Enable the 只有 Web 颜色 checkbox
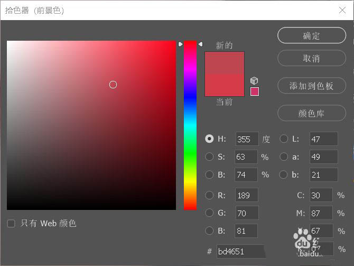The width and height of the screenshot is (354, 266). tap(11, 224)
